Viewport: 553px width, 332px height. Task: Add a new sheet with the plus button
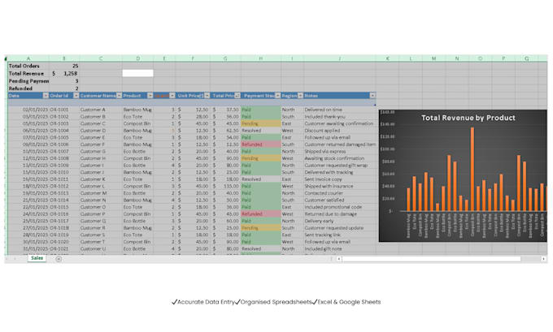point(59,259)
